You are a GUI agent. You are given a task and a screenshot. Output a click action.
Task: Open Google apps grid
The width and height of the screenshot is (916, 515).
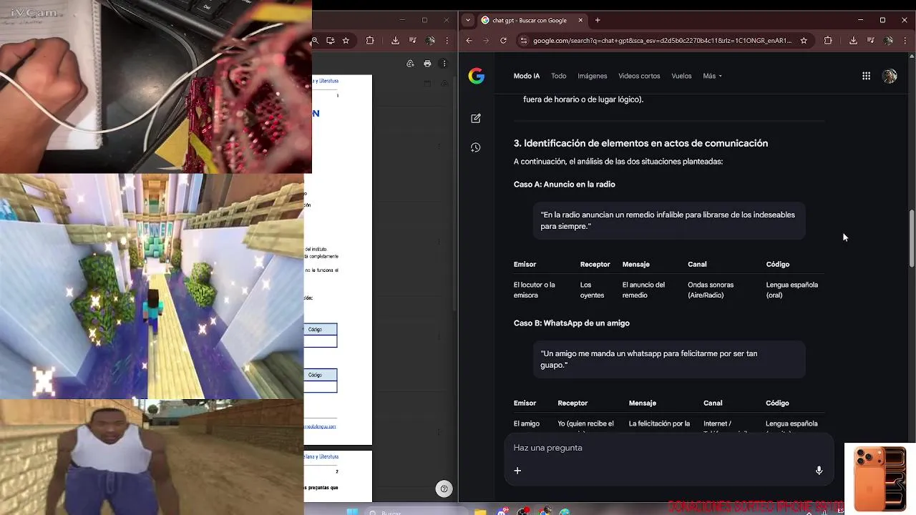coord(866,76)
